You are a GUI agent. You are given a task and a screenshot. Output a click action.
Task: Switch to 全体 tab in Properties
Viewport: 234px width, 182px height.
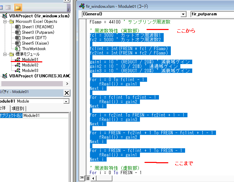coord(3,108)
